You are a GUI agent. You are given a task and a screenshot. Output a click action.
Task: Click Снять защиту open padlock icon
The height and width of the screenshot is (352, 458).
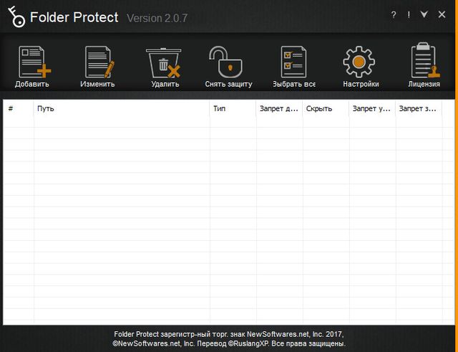click(x=225, y=62)
